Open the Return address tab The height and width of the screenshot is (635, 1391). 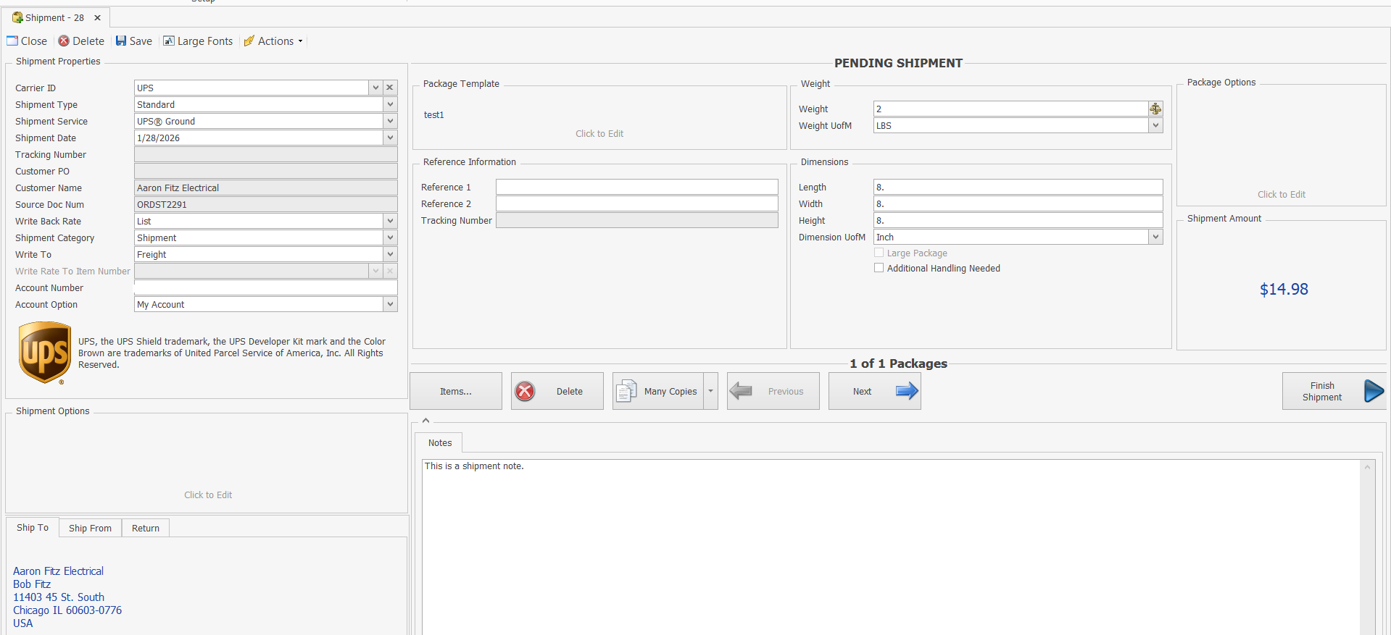coord(145,528)
